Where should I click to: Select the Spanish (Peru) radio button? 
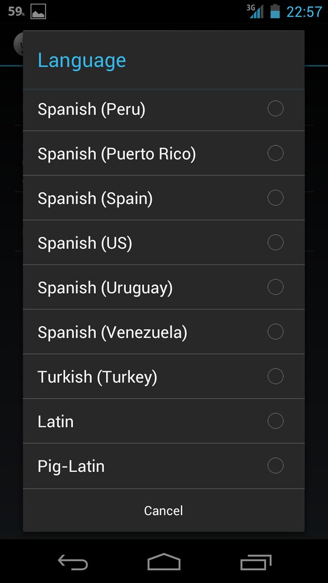pos(276,109)
